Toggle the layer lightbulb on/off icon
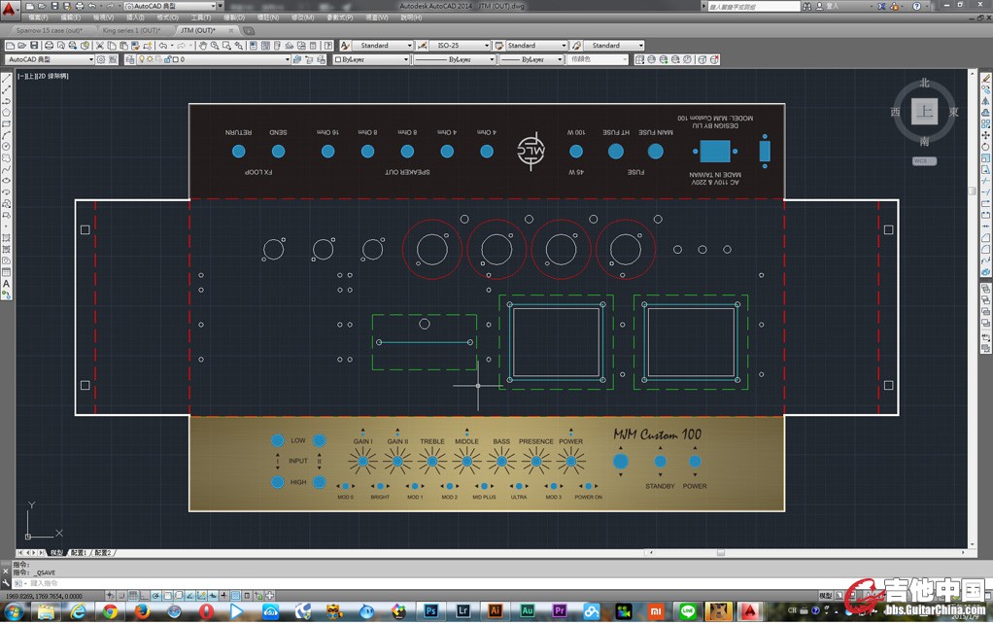The height and width of the screenshot is (625, 993). point(139,59)
